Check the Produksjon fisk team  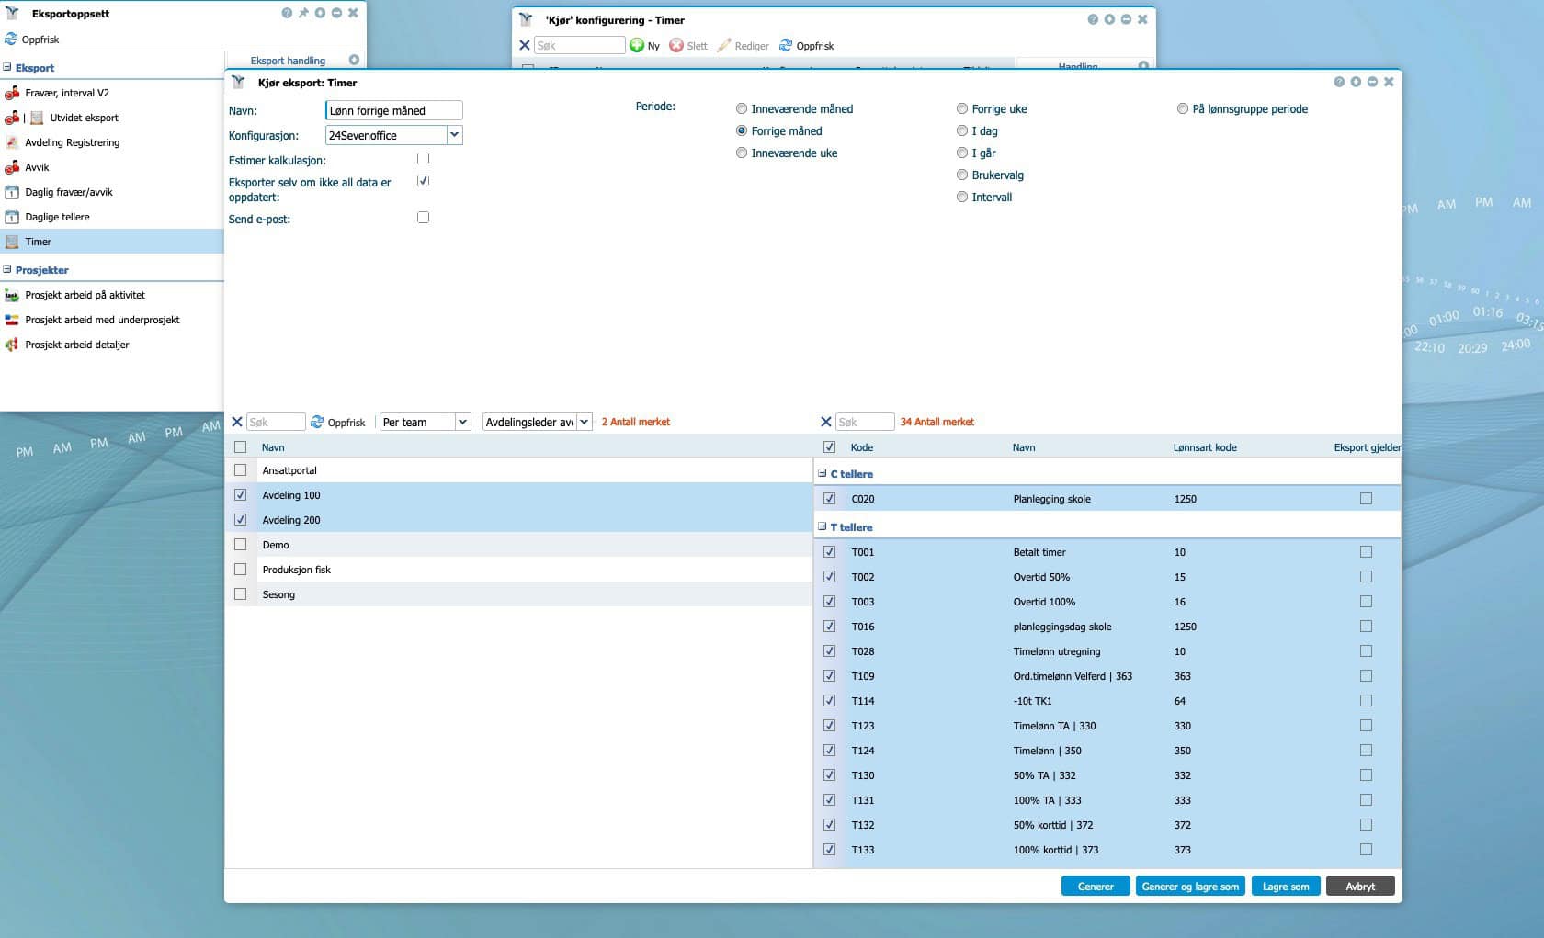(241, 569)
